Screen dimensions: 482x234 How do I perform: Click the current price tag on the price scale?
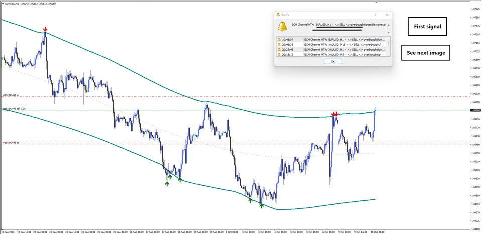(474, 110)
